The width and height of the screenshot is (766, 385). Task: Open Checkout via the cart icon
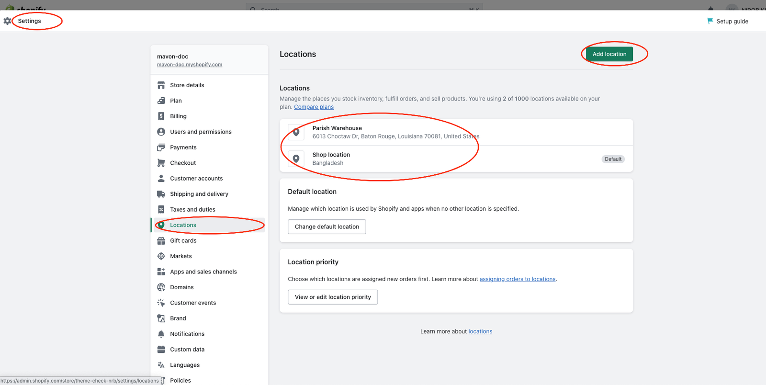tap(161, 163)
